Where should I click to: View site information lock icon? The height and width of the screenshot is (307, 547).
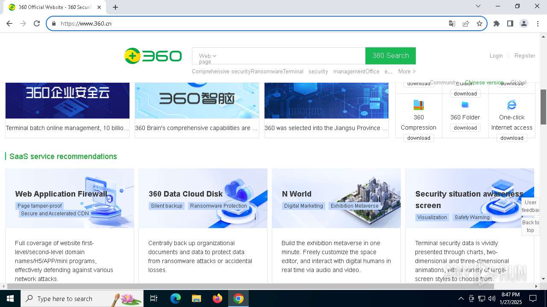pyautogui.click(x=53, y=23)
